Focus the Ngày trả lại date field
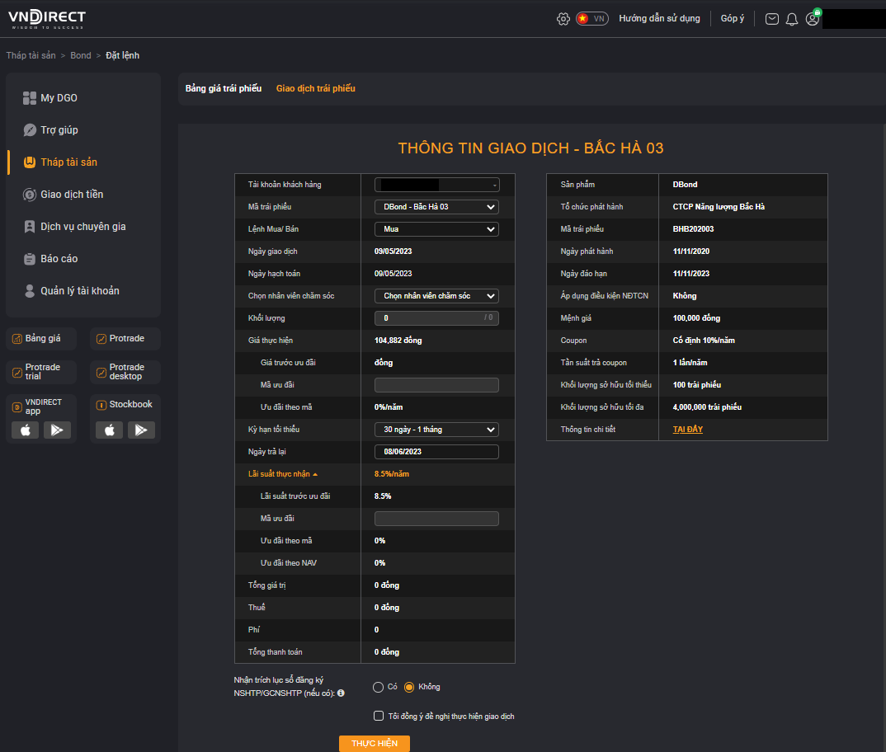The image size is (886, 752). point(436,452)
